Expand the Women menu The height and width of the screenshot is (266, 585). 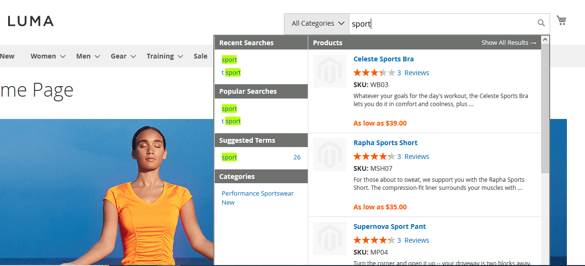pyautogui.click(x=48, y=56)
